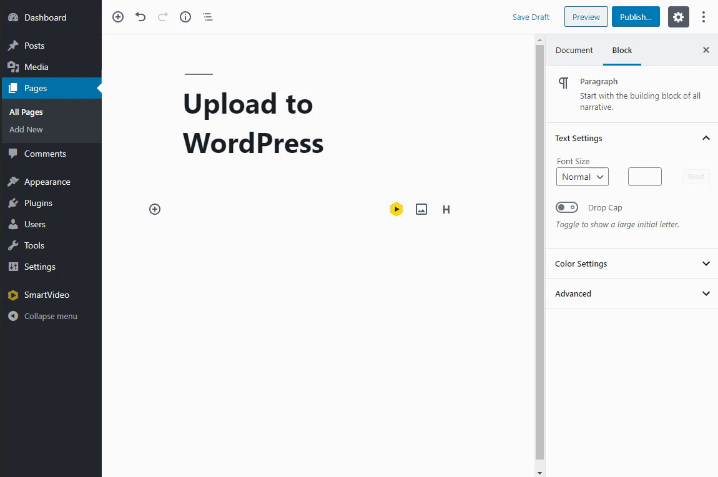Image resolution: width=718 pixels, height=477 pixels.
Task: Collapse the Text Settings section
Action: coord(631,138)
